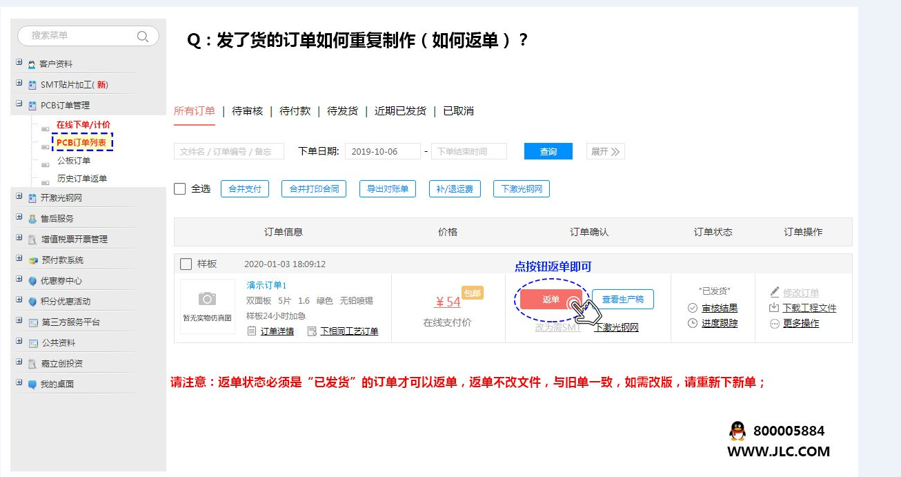Screen dimensions: 901x477
Task: Click the search magnifier icon in menu search
Action: pyautogui.click(x=143, y=37)
